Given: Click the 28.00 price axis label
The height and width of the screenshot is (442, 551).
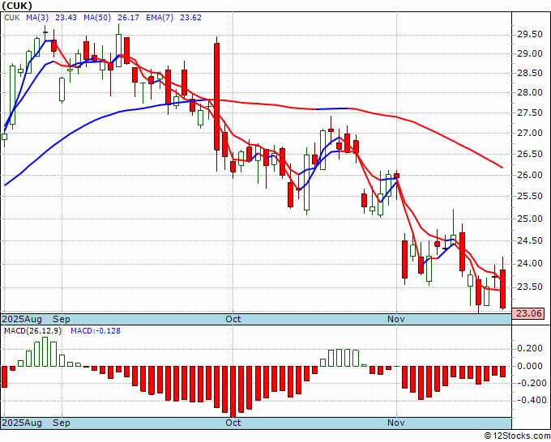Looking at the screenshot, I should 530,92.
